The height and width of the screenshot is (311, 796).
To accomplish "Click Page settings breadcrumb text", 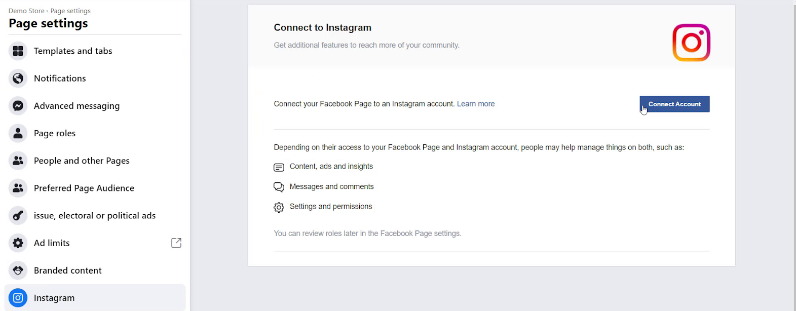I will [70, 11].
